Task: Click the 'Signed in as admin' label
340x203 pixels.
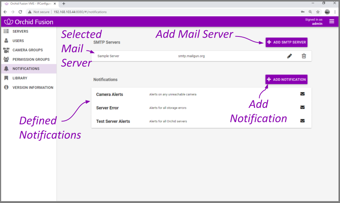Action: 314,21
